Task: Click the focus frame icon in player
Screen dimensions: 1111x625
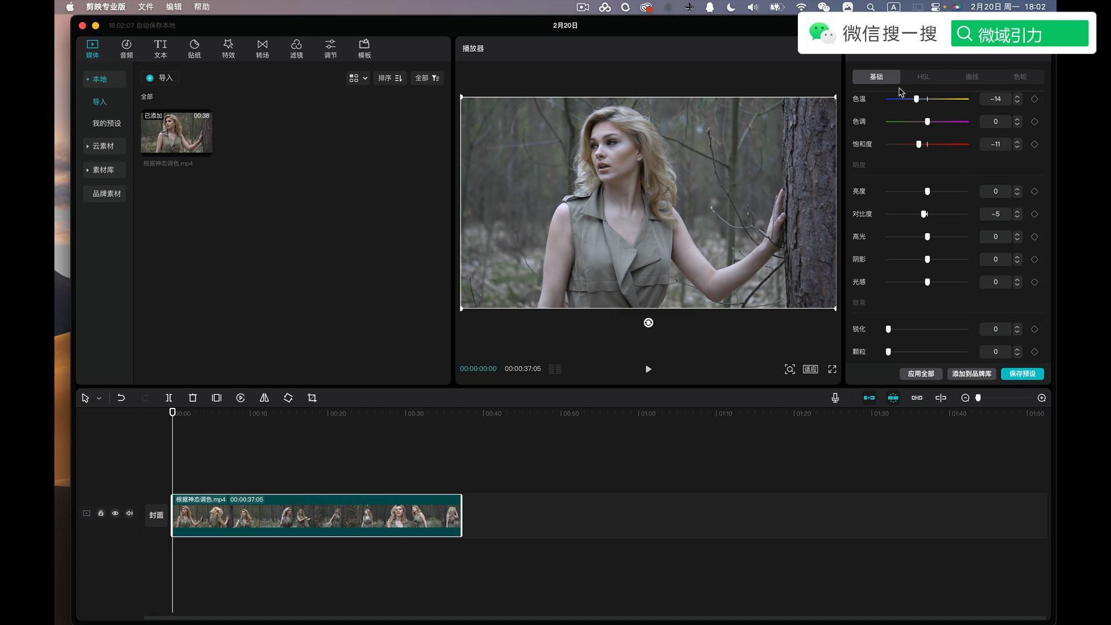Action: (790, 369)
